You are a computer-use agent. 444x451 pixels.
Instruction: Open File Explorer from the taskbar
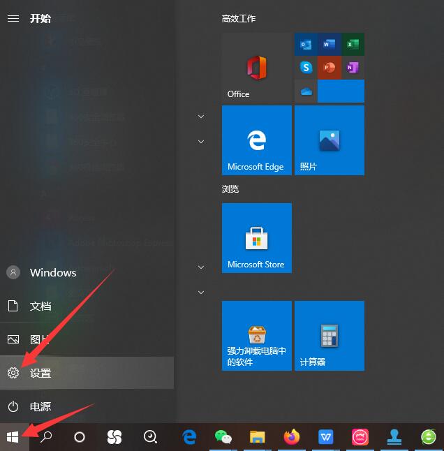click(257, 437)
